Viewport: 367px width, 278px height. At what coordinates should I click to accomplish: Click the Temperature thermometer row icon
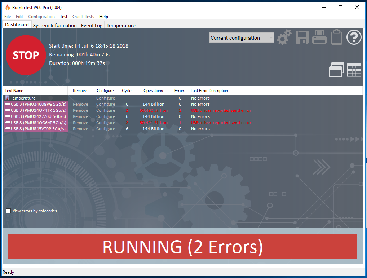[x=7, y=98]
